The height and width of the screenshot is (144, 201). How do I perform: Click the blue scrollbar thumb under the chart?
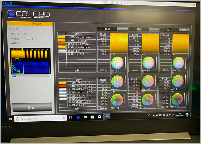[15, 76]
